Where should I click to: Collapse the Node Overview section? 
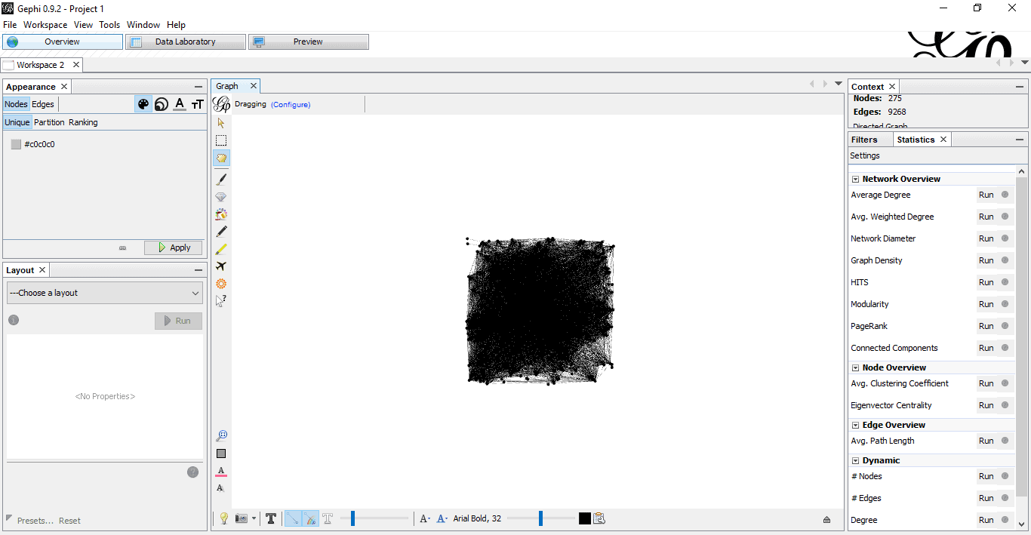coord(856,368)
